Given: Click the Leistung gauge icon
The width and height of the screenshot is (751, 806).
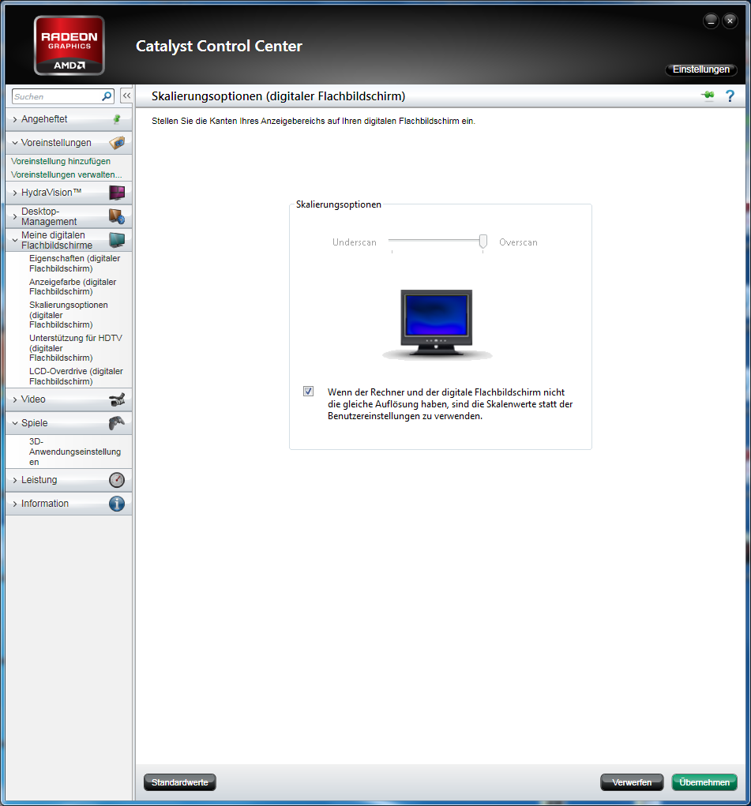Looking at the screenshot, I should 117,480.
